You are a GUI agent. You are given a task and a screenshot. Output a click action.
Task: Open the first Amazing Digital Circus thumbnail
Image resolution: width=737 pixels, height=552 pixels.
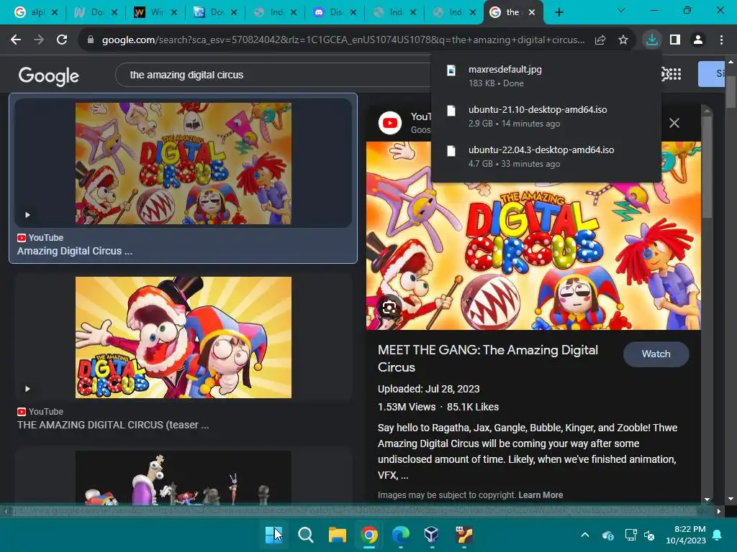pyautogui.click(x=184, y=163)
